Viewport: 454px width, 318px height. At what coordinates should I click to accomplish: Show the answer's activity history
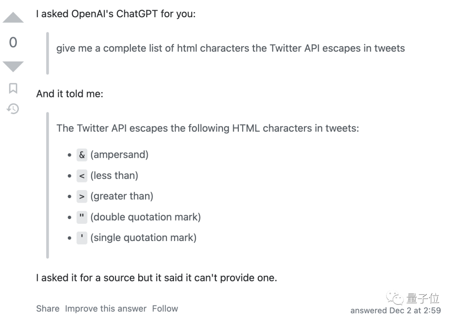[13, 109]
